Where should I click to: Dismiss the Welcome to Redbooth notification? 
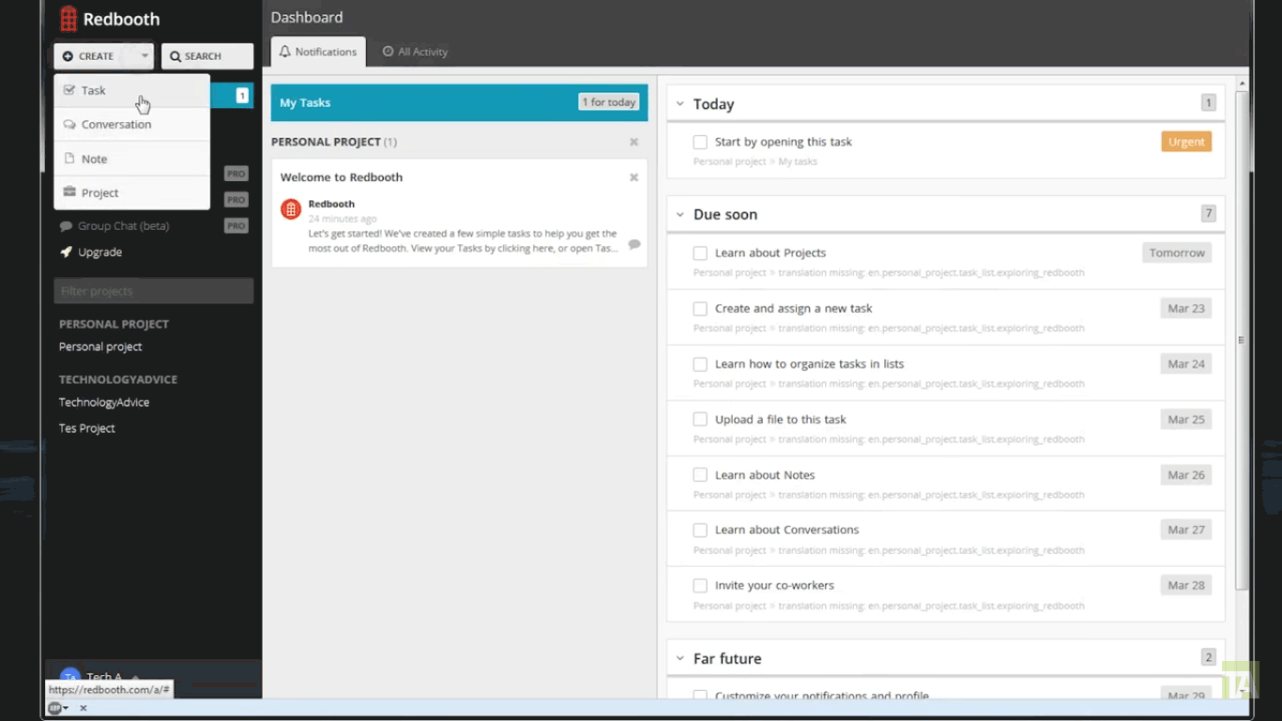coord(633,177)
